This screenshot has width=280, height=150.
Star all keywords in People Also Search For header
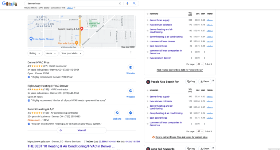(148, 90)
